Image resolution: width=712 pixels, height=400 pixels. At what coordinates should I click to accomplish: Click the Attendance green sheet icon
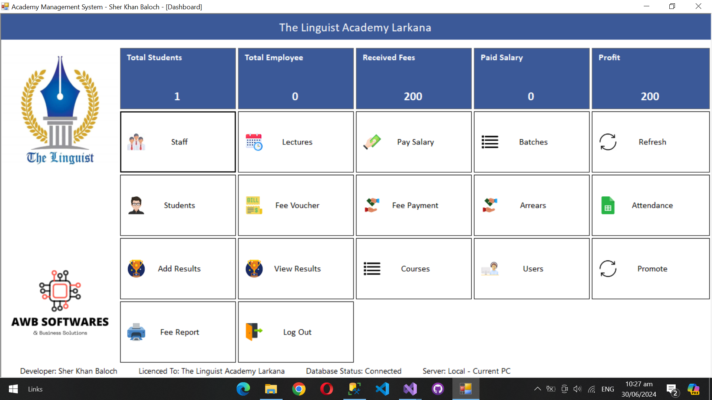(608, 205)
